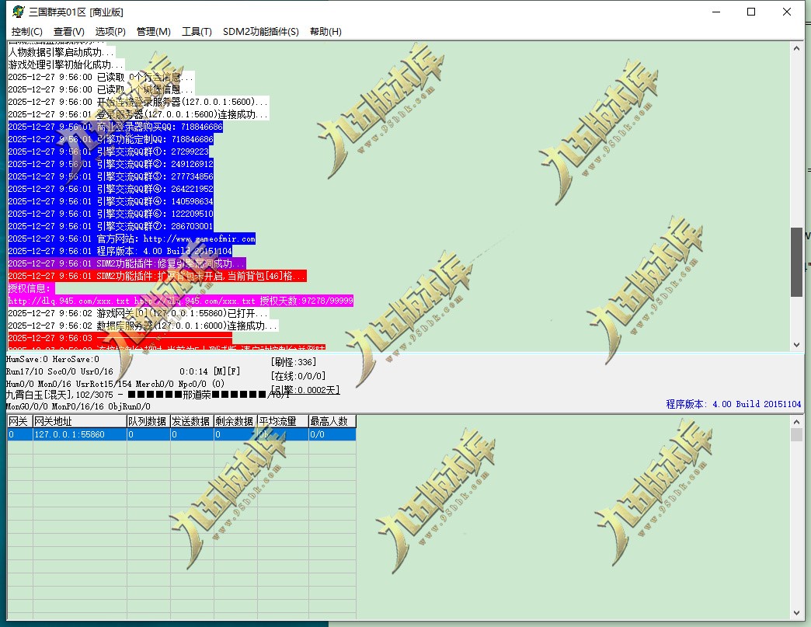Screen dimensions: 811x627
Task: Click the MonG0/0/0 MonP0/16/16 status line
Action: [78, 406]
